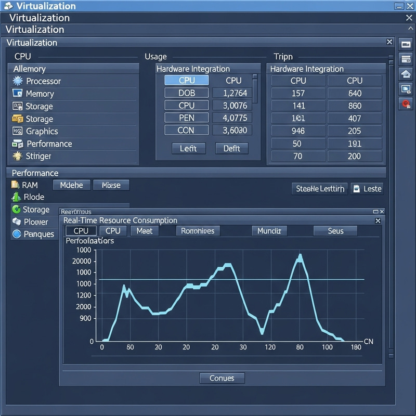Open Graphics via its icon

click(18, 132)
